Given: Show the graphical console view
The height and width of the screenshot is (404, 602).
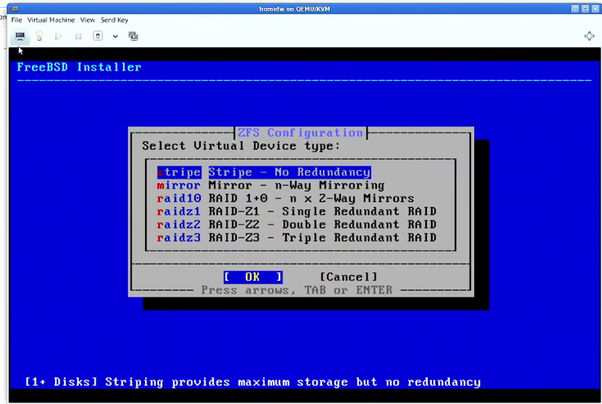Looking at the screenshot, I should (x=20, y=36).
